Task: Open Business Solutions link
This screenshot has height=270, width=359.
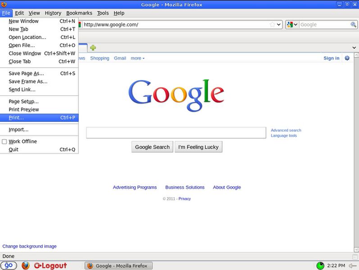Action: tap(185, 187)
